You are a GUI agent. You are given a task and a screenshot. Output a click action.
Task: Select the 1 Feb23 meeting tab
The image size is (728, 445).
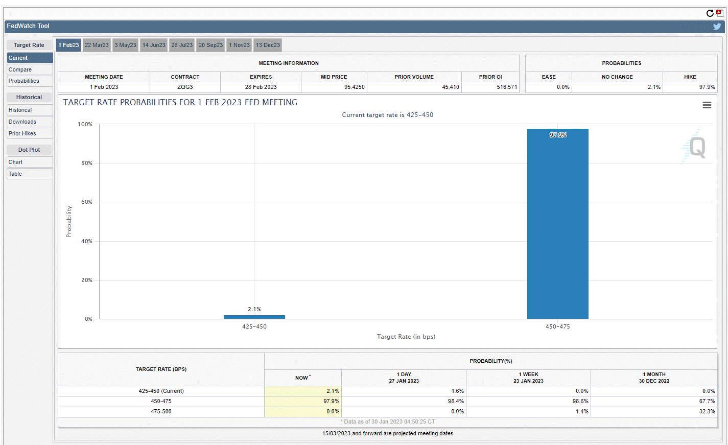[68, 45]
